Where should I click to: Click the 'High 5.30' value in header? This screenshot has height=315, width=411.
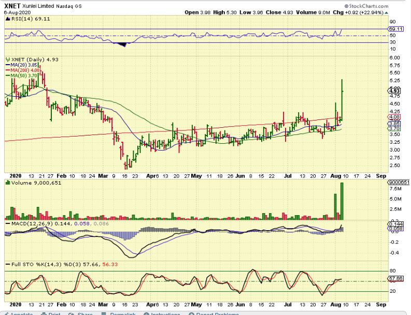225,12
